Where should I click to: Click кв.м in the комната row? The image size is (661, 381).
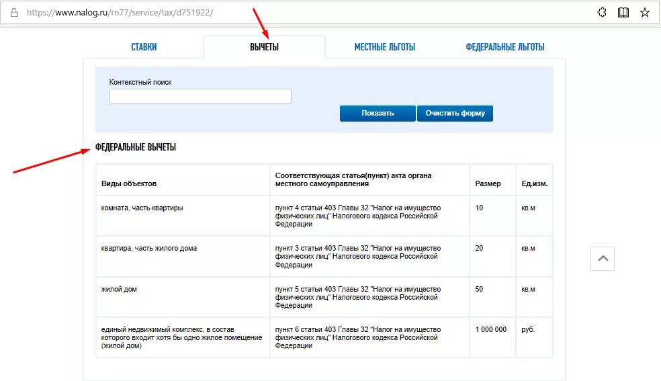click(x=528, y=208)
